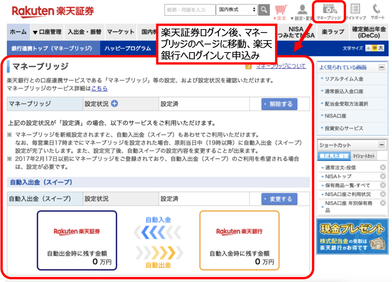392x282 pixels.
Task: Open the 通常振込入金口座 link
Action: [344, 92]
